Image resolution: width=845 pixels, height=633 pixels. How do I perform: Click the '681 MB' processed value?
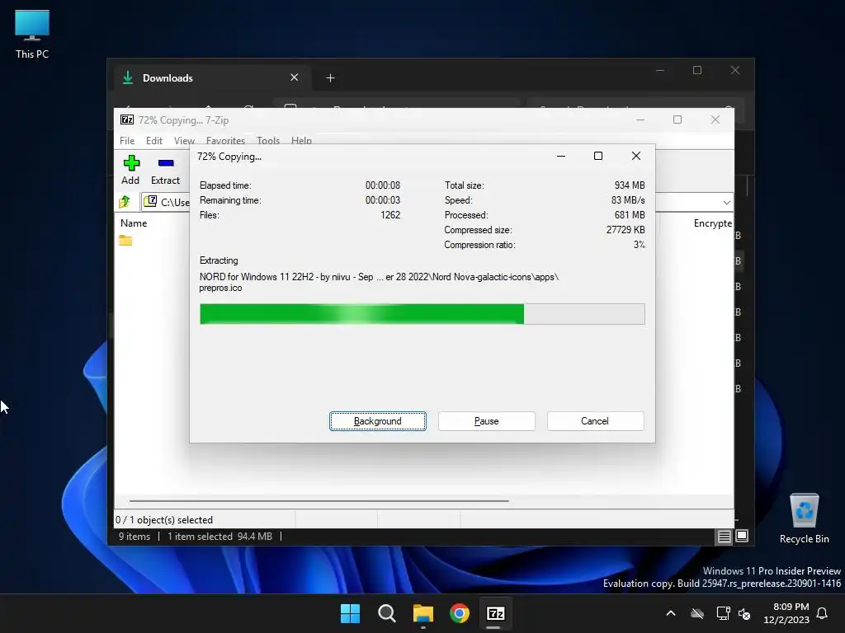pos(630,215)
